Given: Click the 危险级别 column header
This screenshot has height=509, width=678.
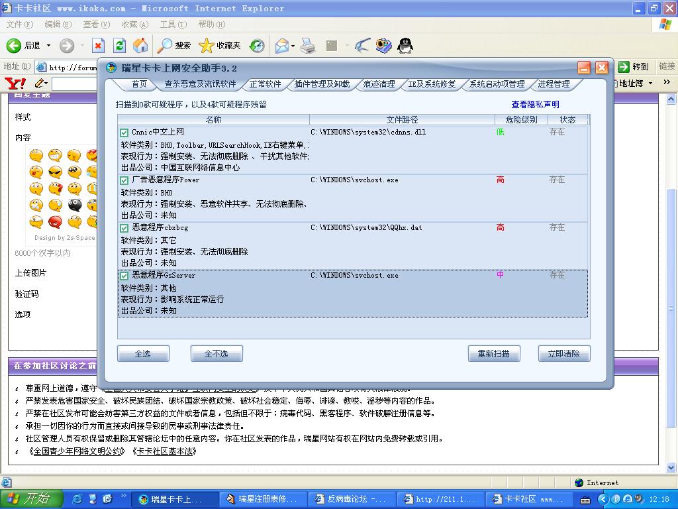Looking at the screenshot, I should [x=521, y=120].
